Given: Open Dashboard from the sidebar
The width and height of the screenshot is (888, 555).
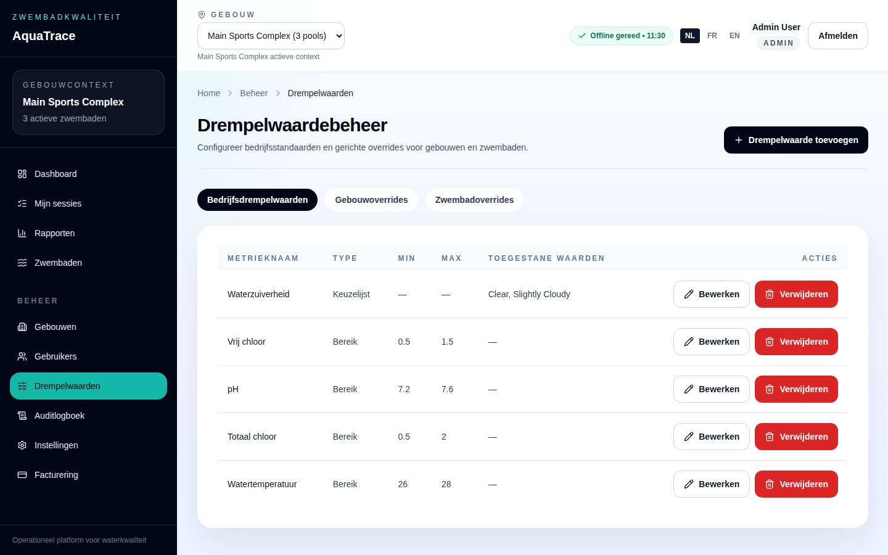Looking at the screenshot, I should point(88,174).
